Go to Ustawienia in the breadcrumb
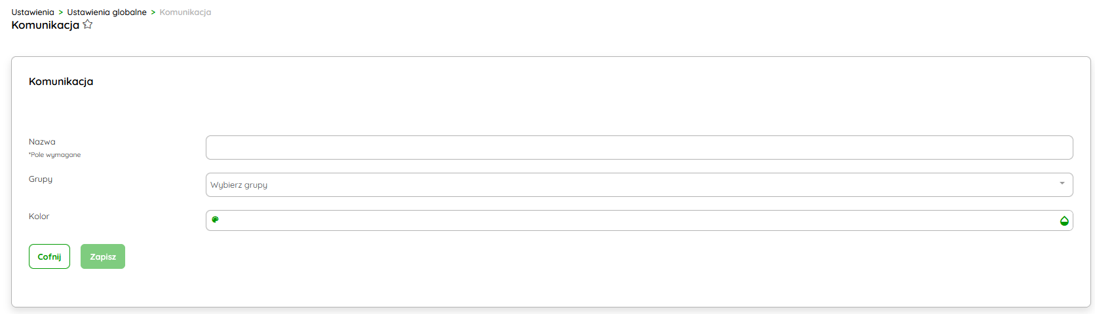The width and height of the screenshot is (1095, 314). pyautogui.click(x=33, y=12)
